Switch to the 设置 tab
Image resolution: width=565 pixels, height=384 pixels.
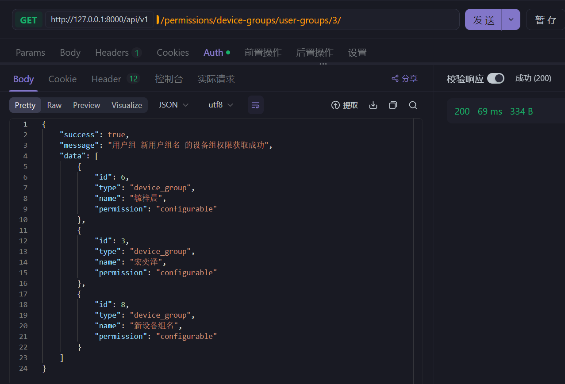coord(357,52)
